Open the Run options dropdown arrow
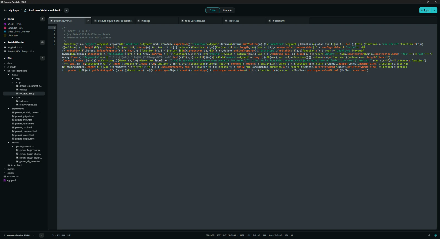Viewport: 440px width, 239px height. [x=434, y=10]
